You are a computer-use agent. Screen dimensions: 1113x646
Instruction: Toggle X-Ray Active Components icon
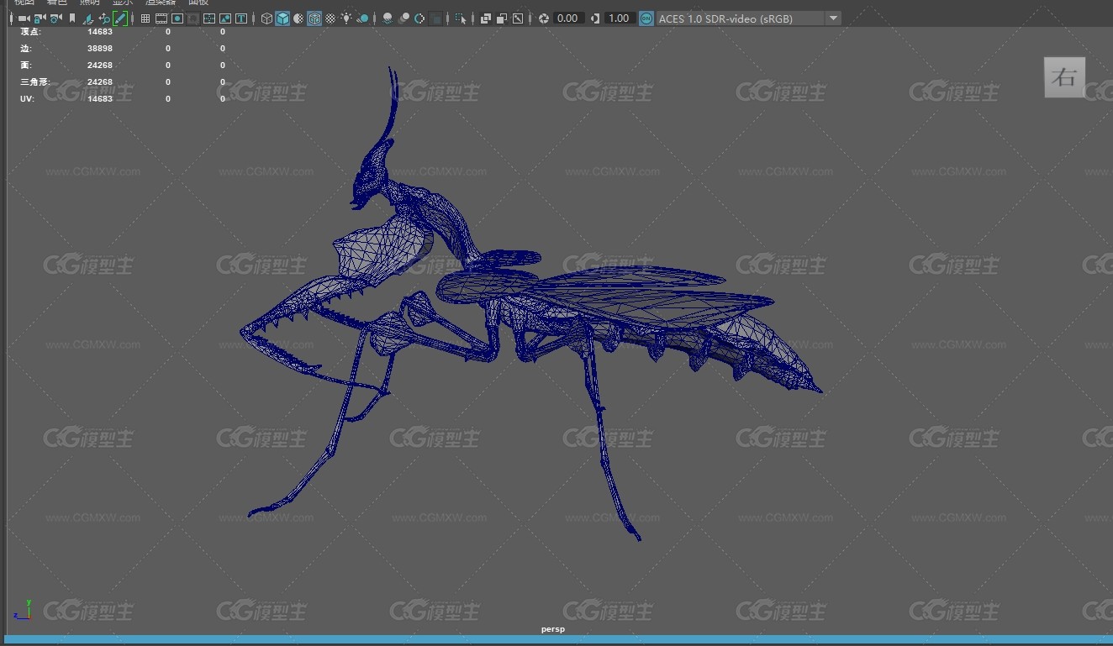(x=502, y=18)
